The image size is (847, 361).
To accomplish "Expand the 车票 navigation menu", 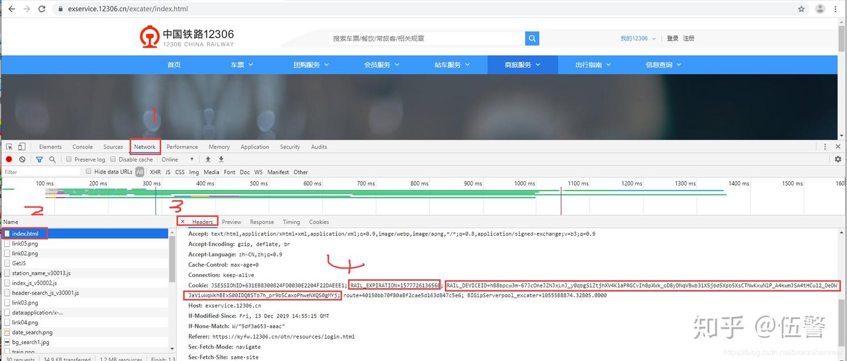I will tap(241, 65).
